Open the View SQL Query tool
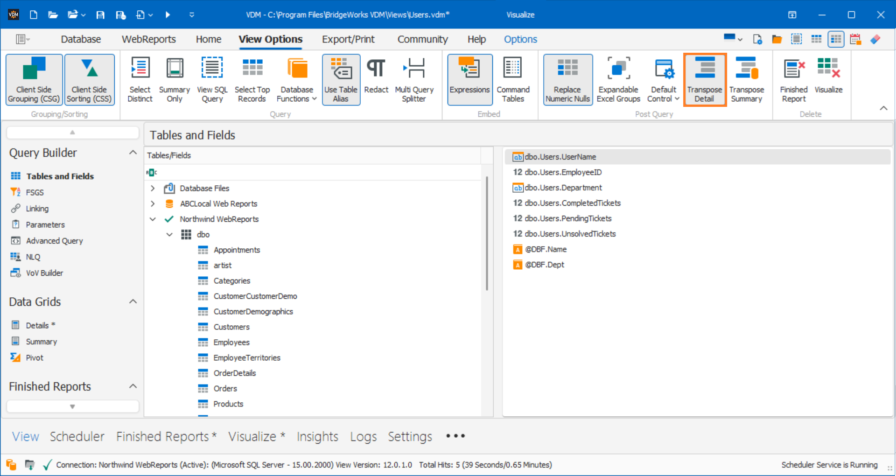Image resolution: width=896 pixels, height=476 pixels. pyautogui.click(x=212, y=79)
